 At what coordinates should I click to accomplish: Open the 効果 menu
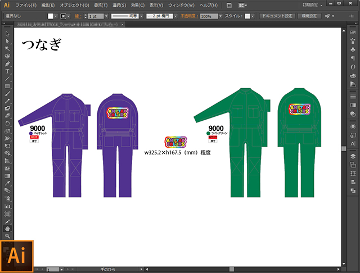click(x=138, y=5)
